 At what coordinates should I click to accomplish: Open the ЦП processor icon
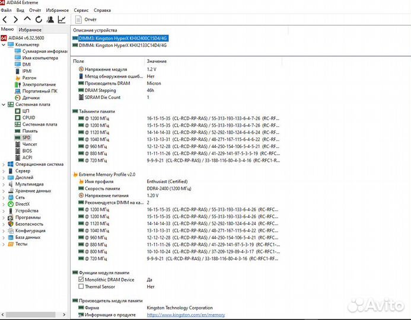pyautogui.click(x=18, y=111)
